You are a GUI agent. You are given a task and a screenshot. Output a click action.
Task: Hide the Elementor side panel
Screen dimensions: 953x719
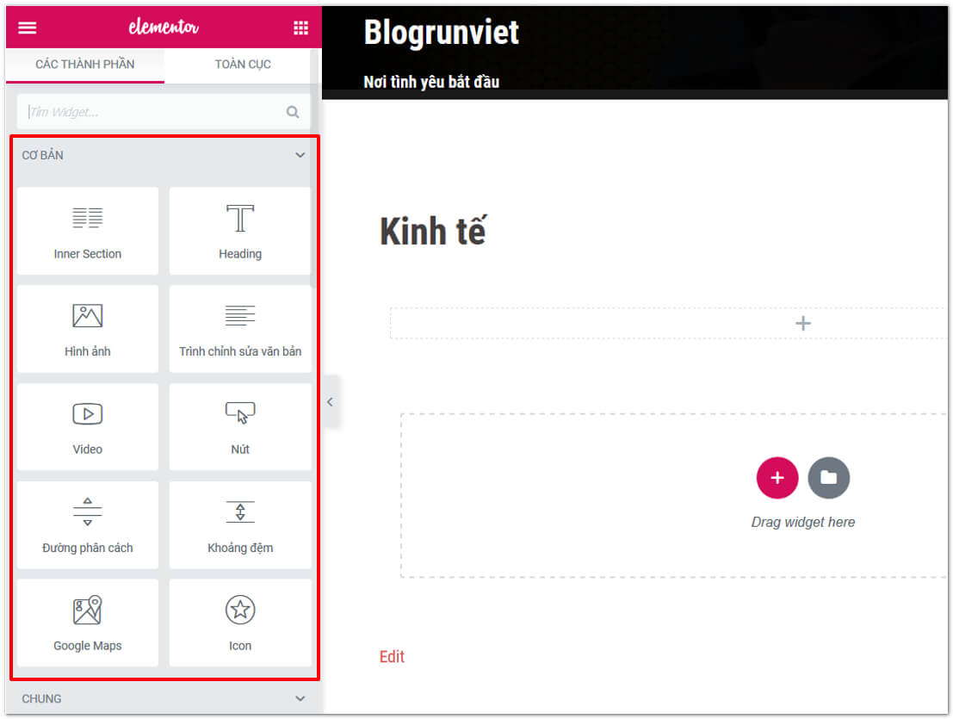point(330,401)
